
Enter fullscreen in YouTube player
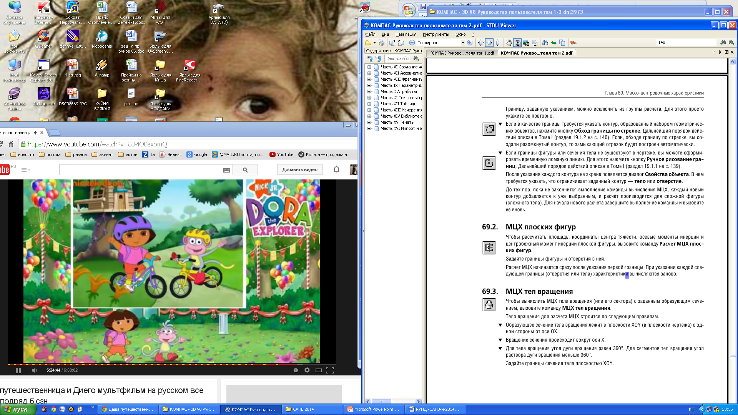tap(330, 370)
